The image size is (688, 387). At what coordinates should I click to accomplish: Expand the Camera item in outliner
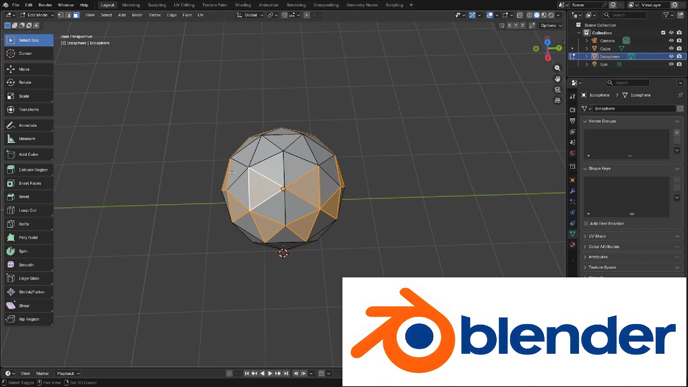[x=587, y=41]
